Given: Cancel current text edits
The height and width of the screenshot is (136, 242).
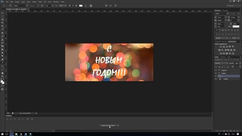Looking at the screenshot, I should pos(106,6).
